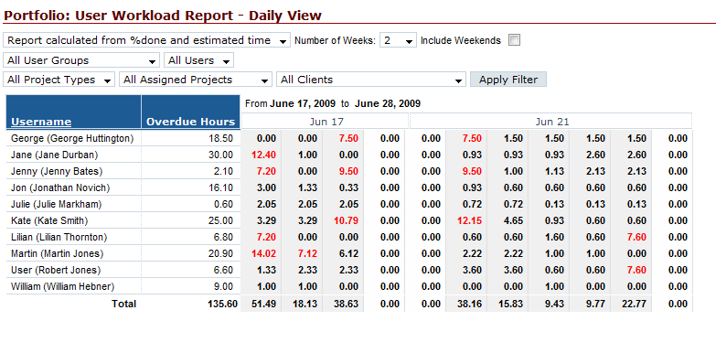716x353 pixels.
Task: Click Jane Durban's red 12.40 value
Action: click(x=263, y=155)
